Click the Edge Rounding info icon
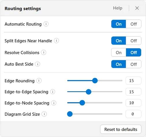The image size is (146, 137). tap(39, 81)
